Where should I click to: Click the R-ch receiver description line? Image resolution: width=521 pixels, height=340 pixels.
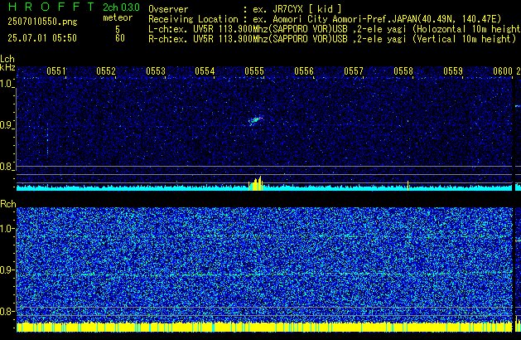332,39
